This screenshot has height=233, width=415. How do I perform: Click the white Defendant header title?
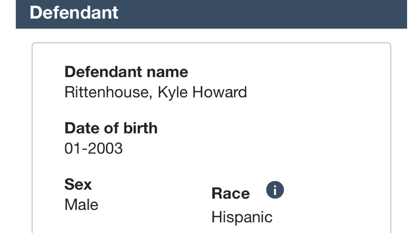(x=74, y=12)
